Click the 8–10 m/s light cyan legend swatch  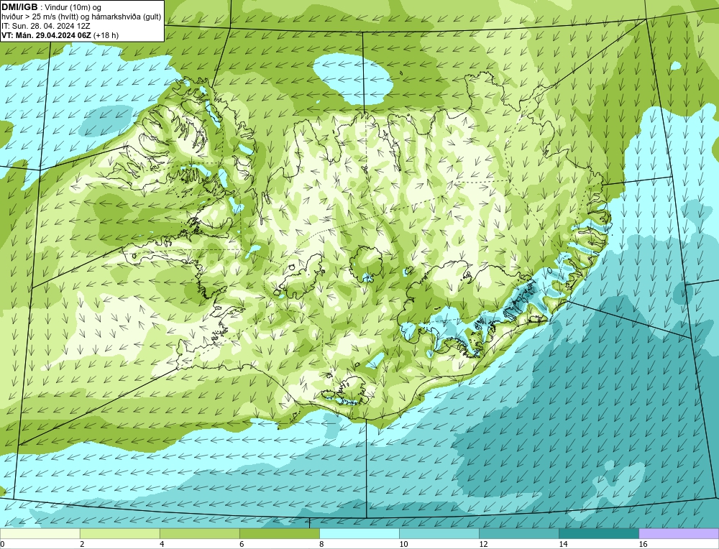click(359, 533)
